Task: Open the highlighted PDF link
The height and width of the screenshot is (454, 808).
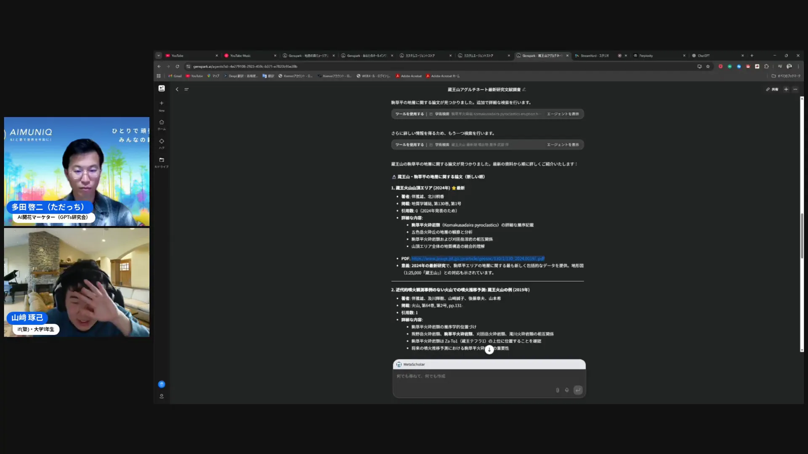Action: point(478,259)
